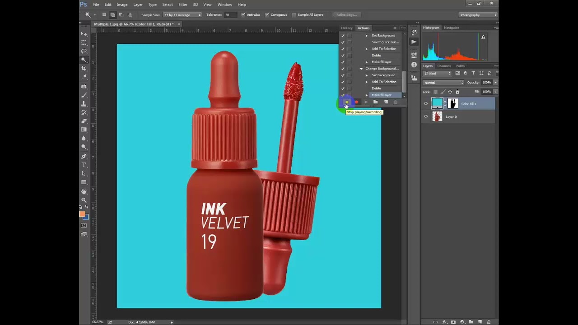
Task: Click Stop playing/recording button in Actions
Action: click(x=347, y=102)
